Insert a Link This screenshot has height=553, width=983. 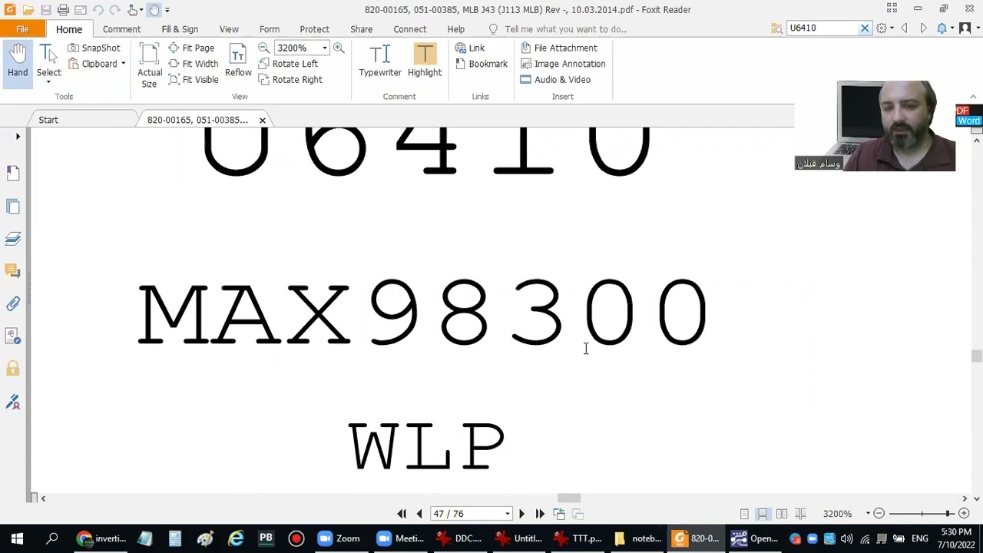point(470,48)
